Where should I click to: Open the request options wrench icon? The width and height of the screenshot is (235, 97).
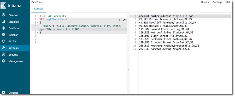[x=124, y=20]
